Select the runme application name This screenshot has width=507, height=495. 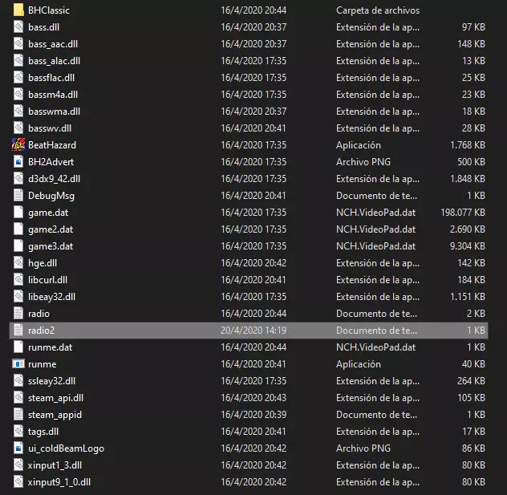tap(42, 364)
